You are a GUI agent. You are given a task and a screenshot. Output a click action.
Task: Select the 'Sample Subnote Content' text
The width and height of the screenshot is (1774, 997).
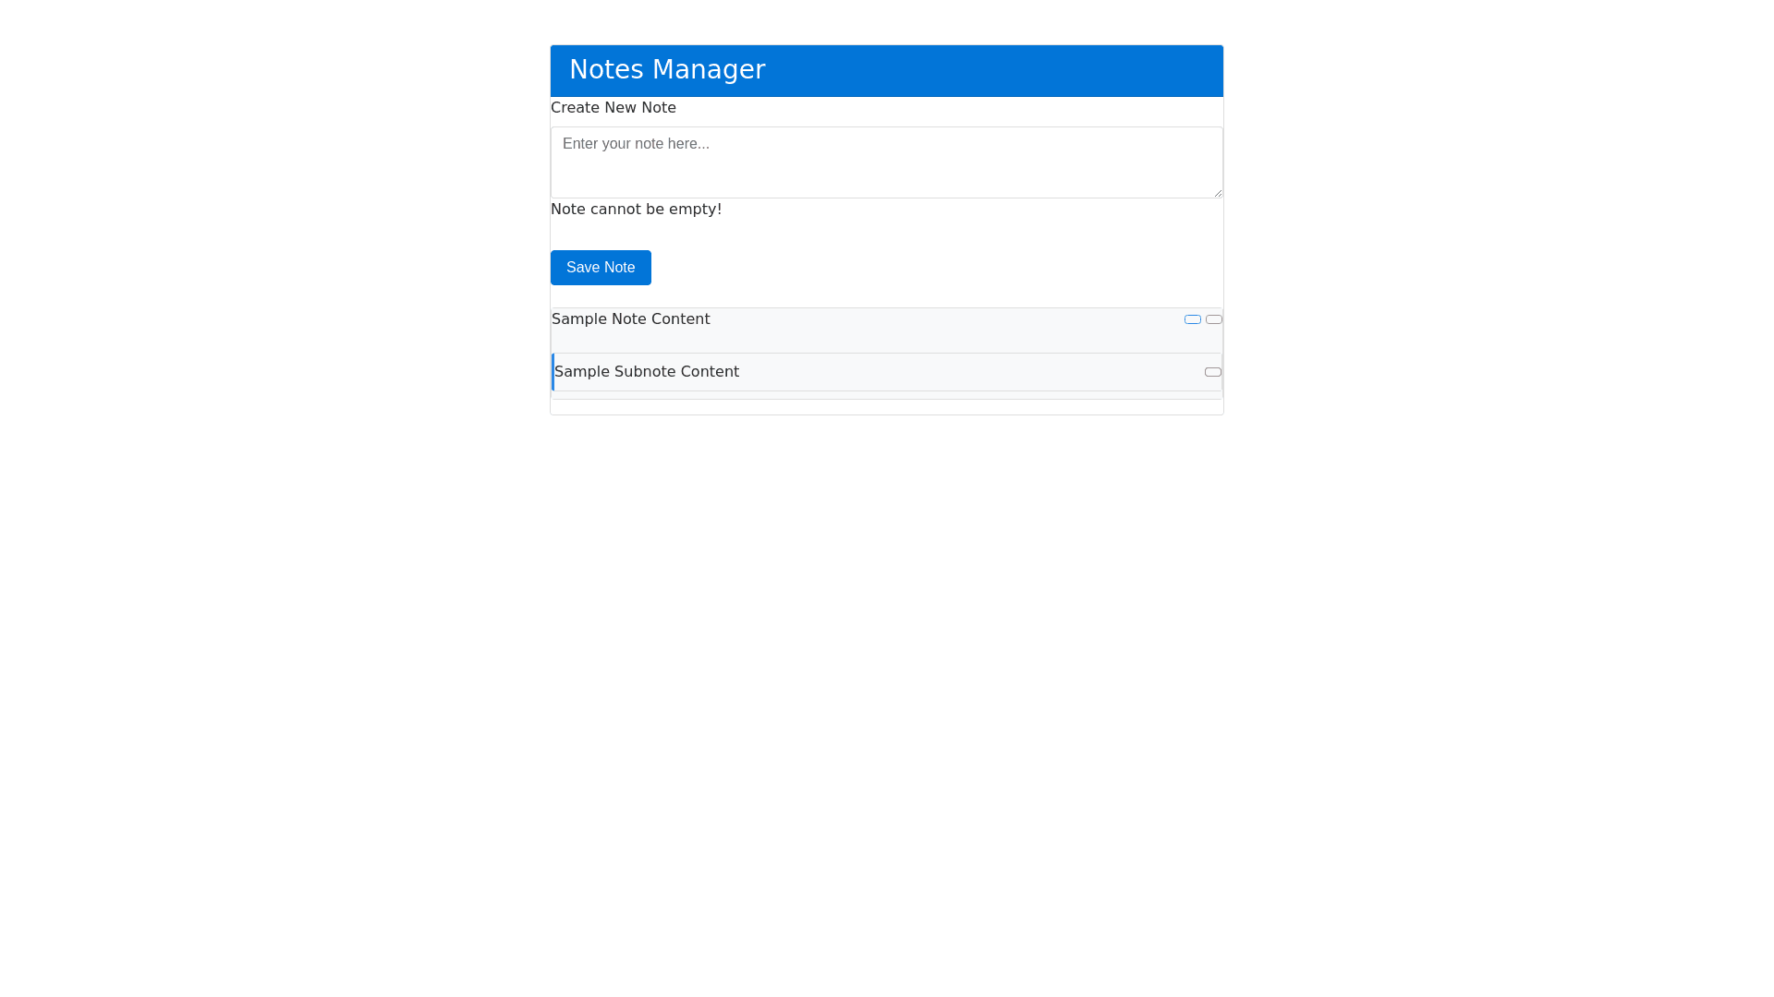tap(647, 372)
